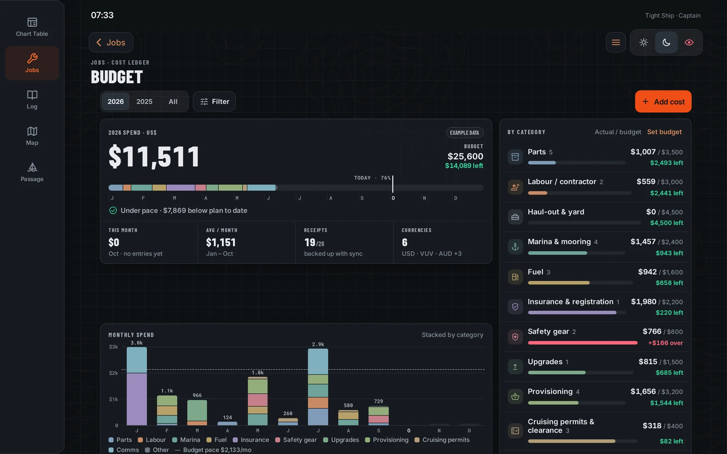Click the plus icon in Add cost

[645, 102]
